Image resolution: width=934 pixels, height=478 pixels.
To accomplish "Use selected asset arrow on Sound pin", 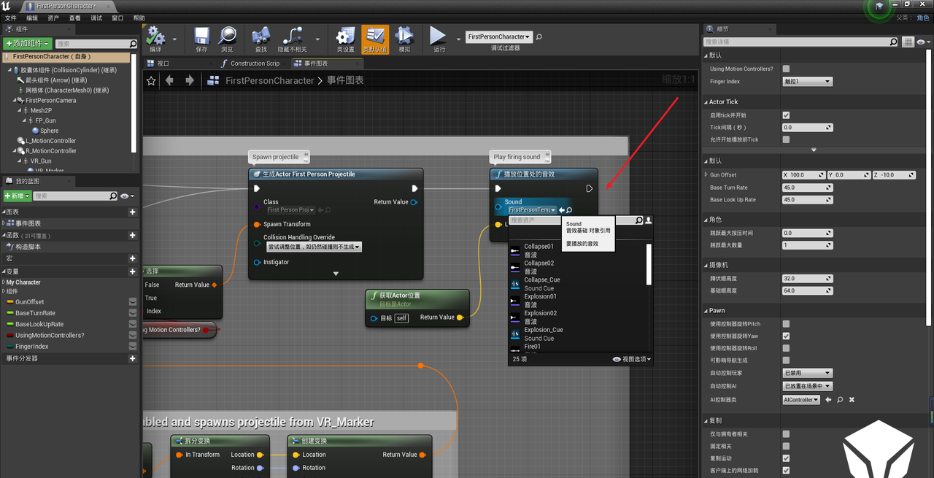I will (x=561, y=210).
